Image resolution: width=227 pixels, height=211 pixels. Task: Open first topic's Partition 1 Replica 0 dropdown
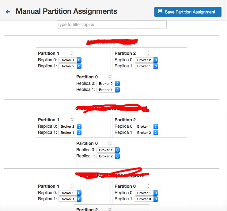70,60
